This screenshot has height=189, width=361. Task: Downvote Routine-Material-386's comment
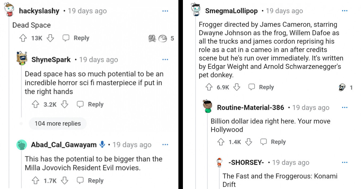pos(248,142)
